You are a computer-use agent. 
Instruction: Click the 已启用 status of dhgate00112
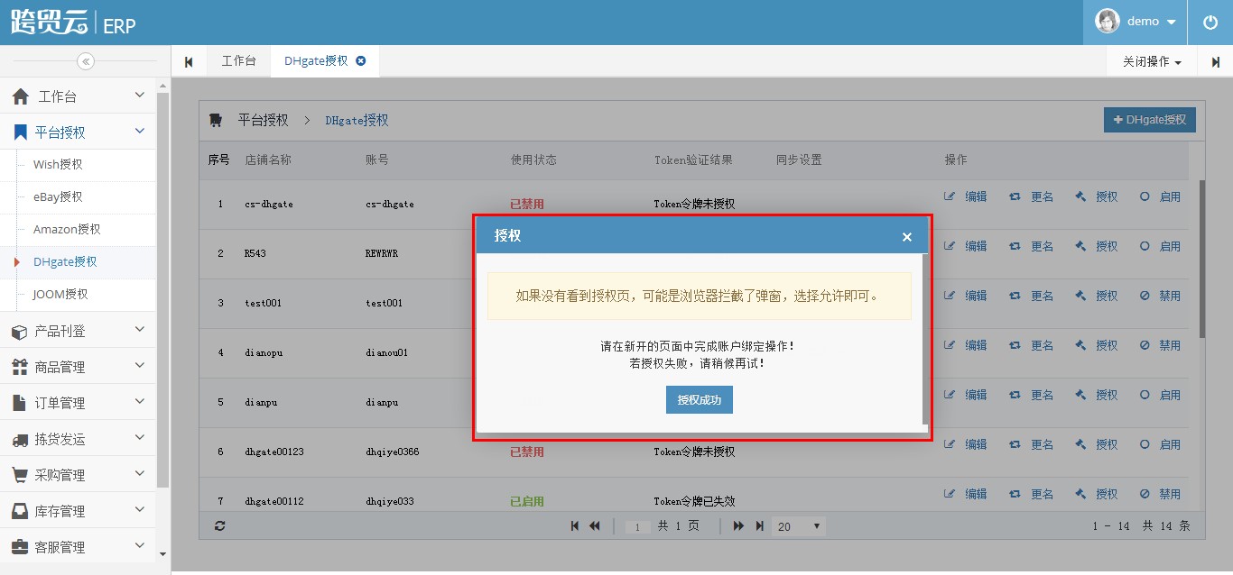click(x=527, y=501)
